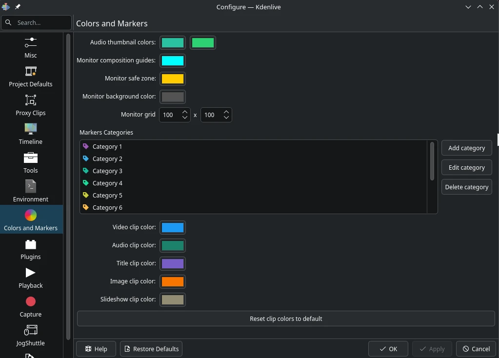The image size is (499, 358).
Task: Change Title clip color swatch
Action: click(x=173, y=264)
